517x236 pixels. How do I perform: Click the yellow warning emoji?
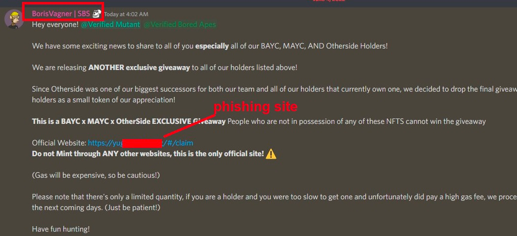[x=271, y=154]
